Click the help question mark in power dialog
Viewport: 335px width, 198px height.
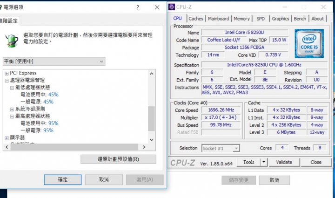tap(138, 7)
